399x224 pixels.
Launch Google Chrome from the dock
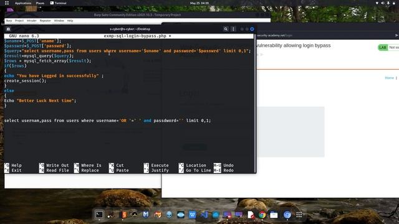tap(262, 215)
